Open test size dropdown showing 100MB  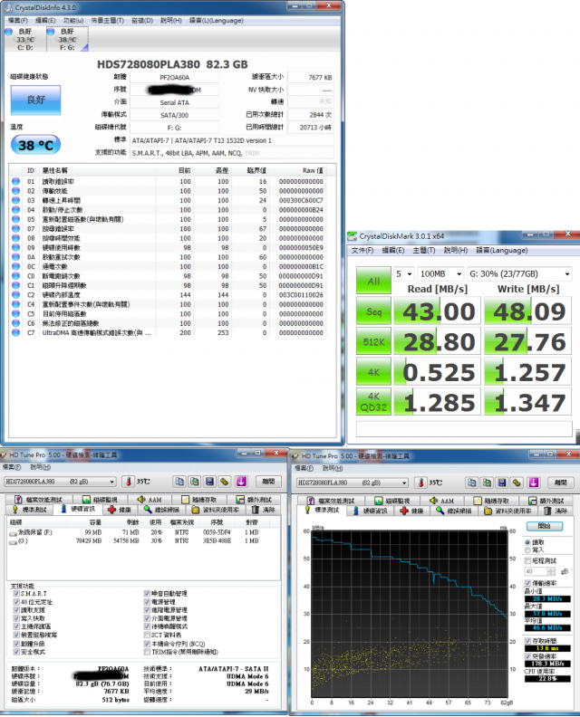(x=440, y=274)
